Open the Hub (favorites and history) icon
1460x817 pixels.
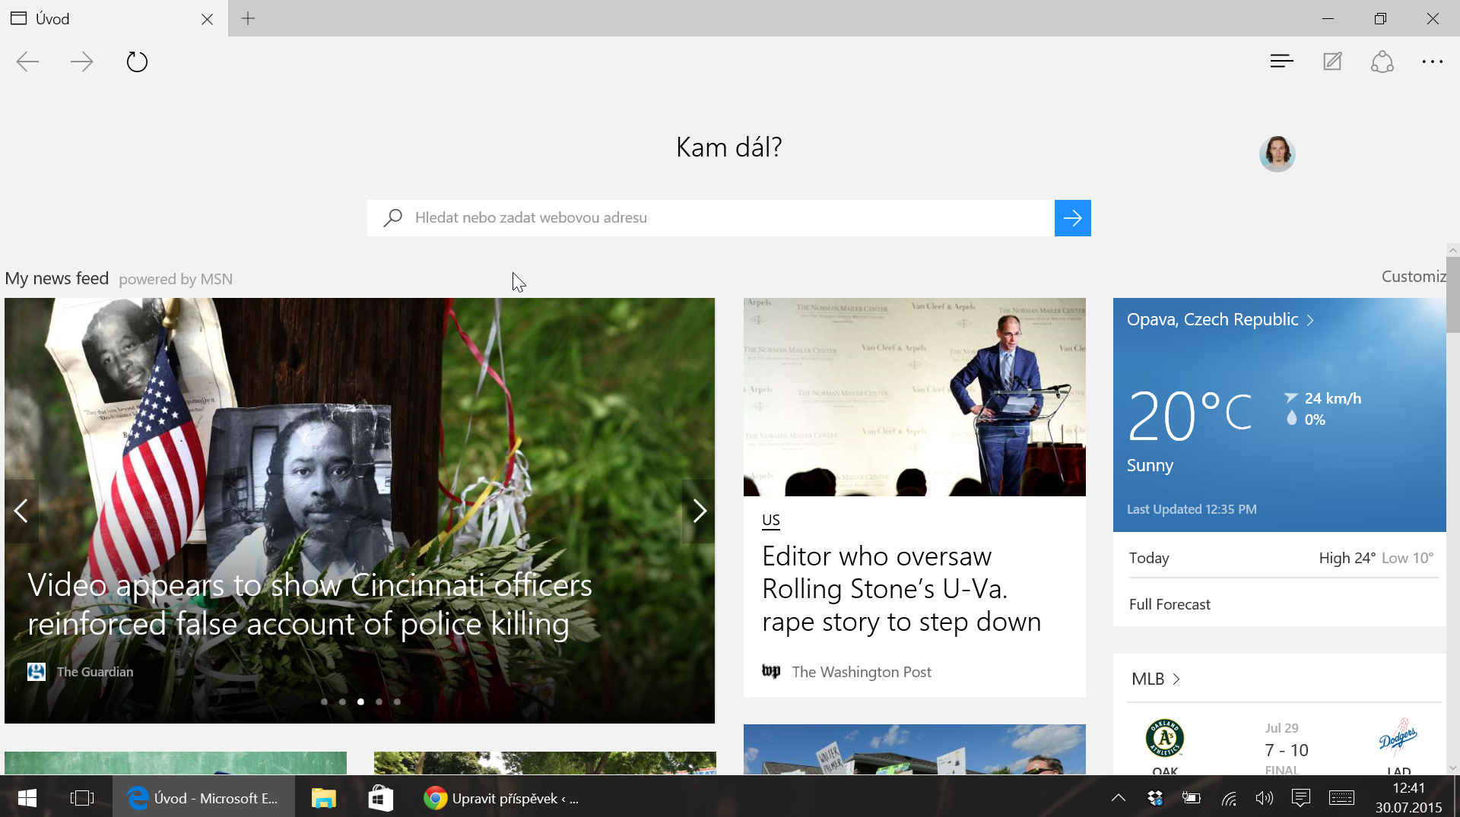[x=1281, y=62]
